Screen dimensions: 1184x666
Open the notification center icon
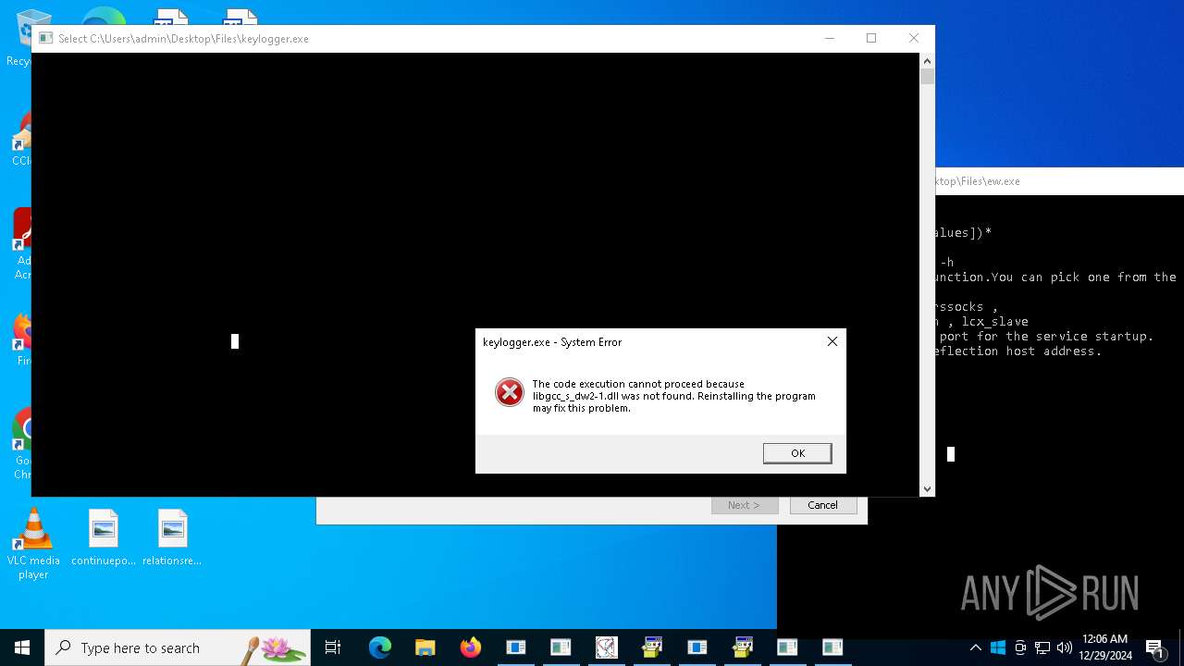pyautogui.click(x=1156, y=647)
